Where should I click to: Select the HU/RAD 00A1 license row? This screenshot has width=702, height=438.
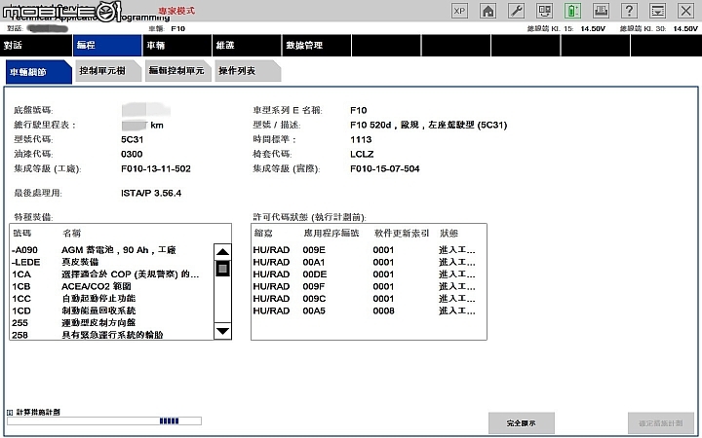pos(368,262)
